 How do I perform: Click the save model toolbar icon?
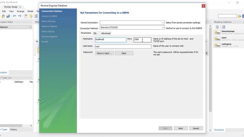pos(8,16)
